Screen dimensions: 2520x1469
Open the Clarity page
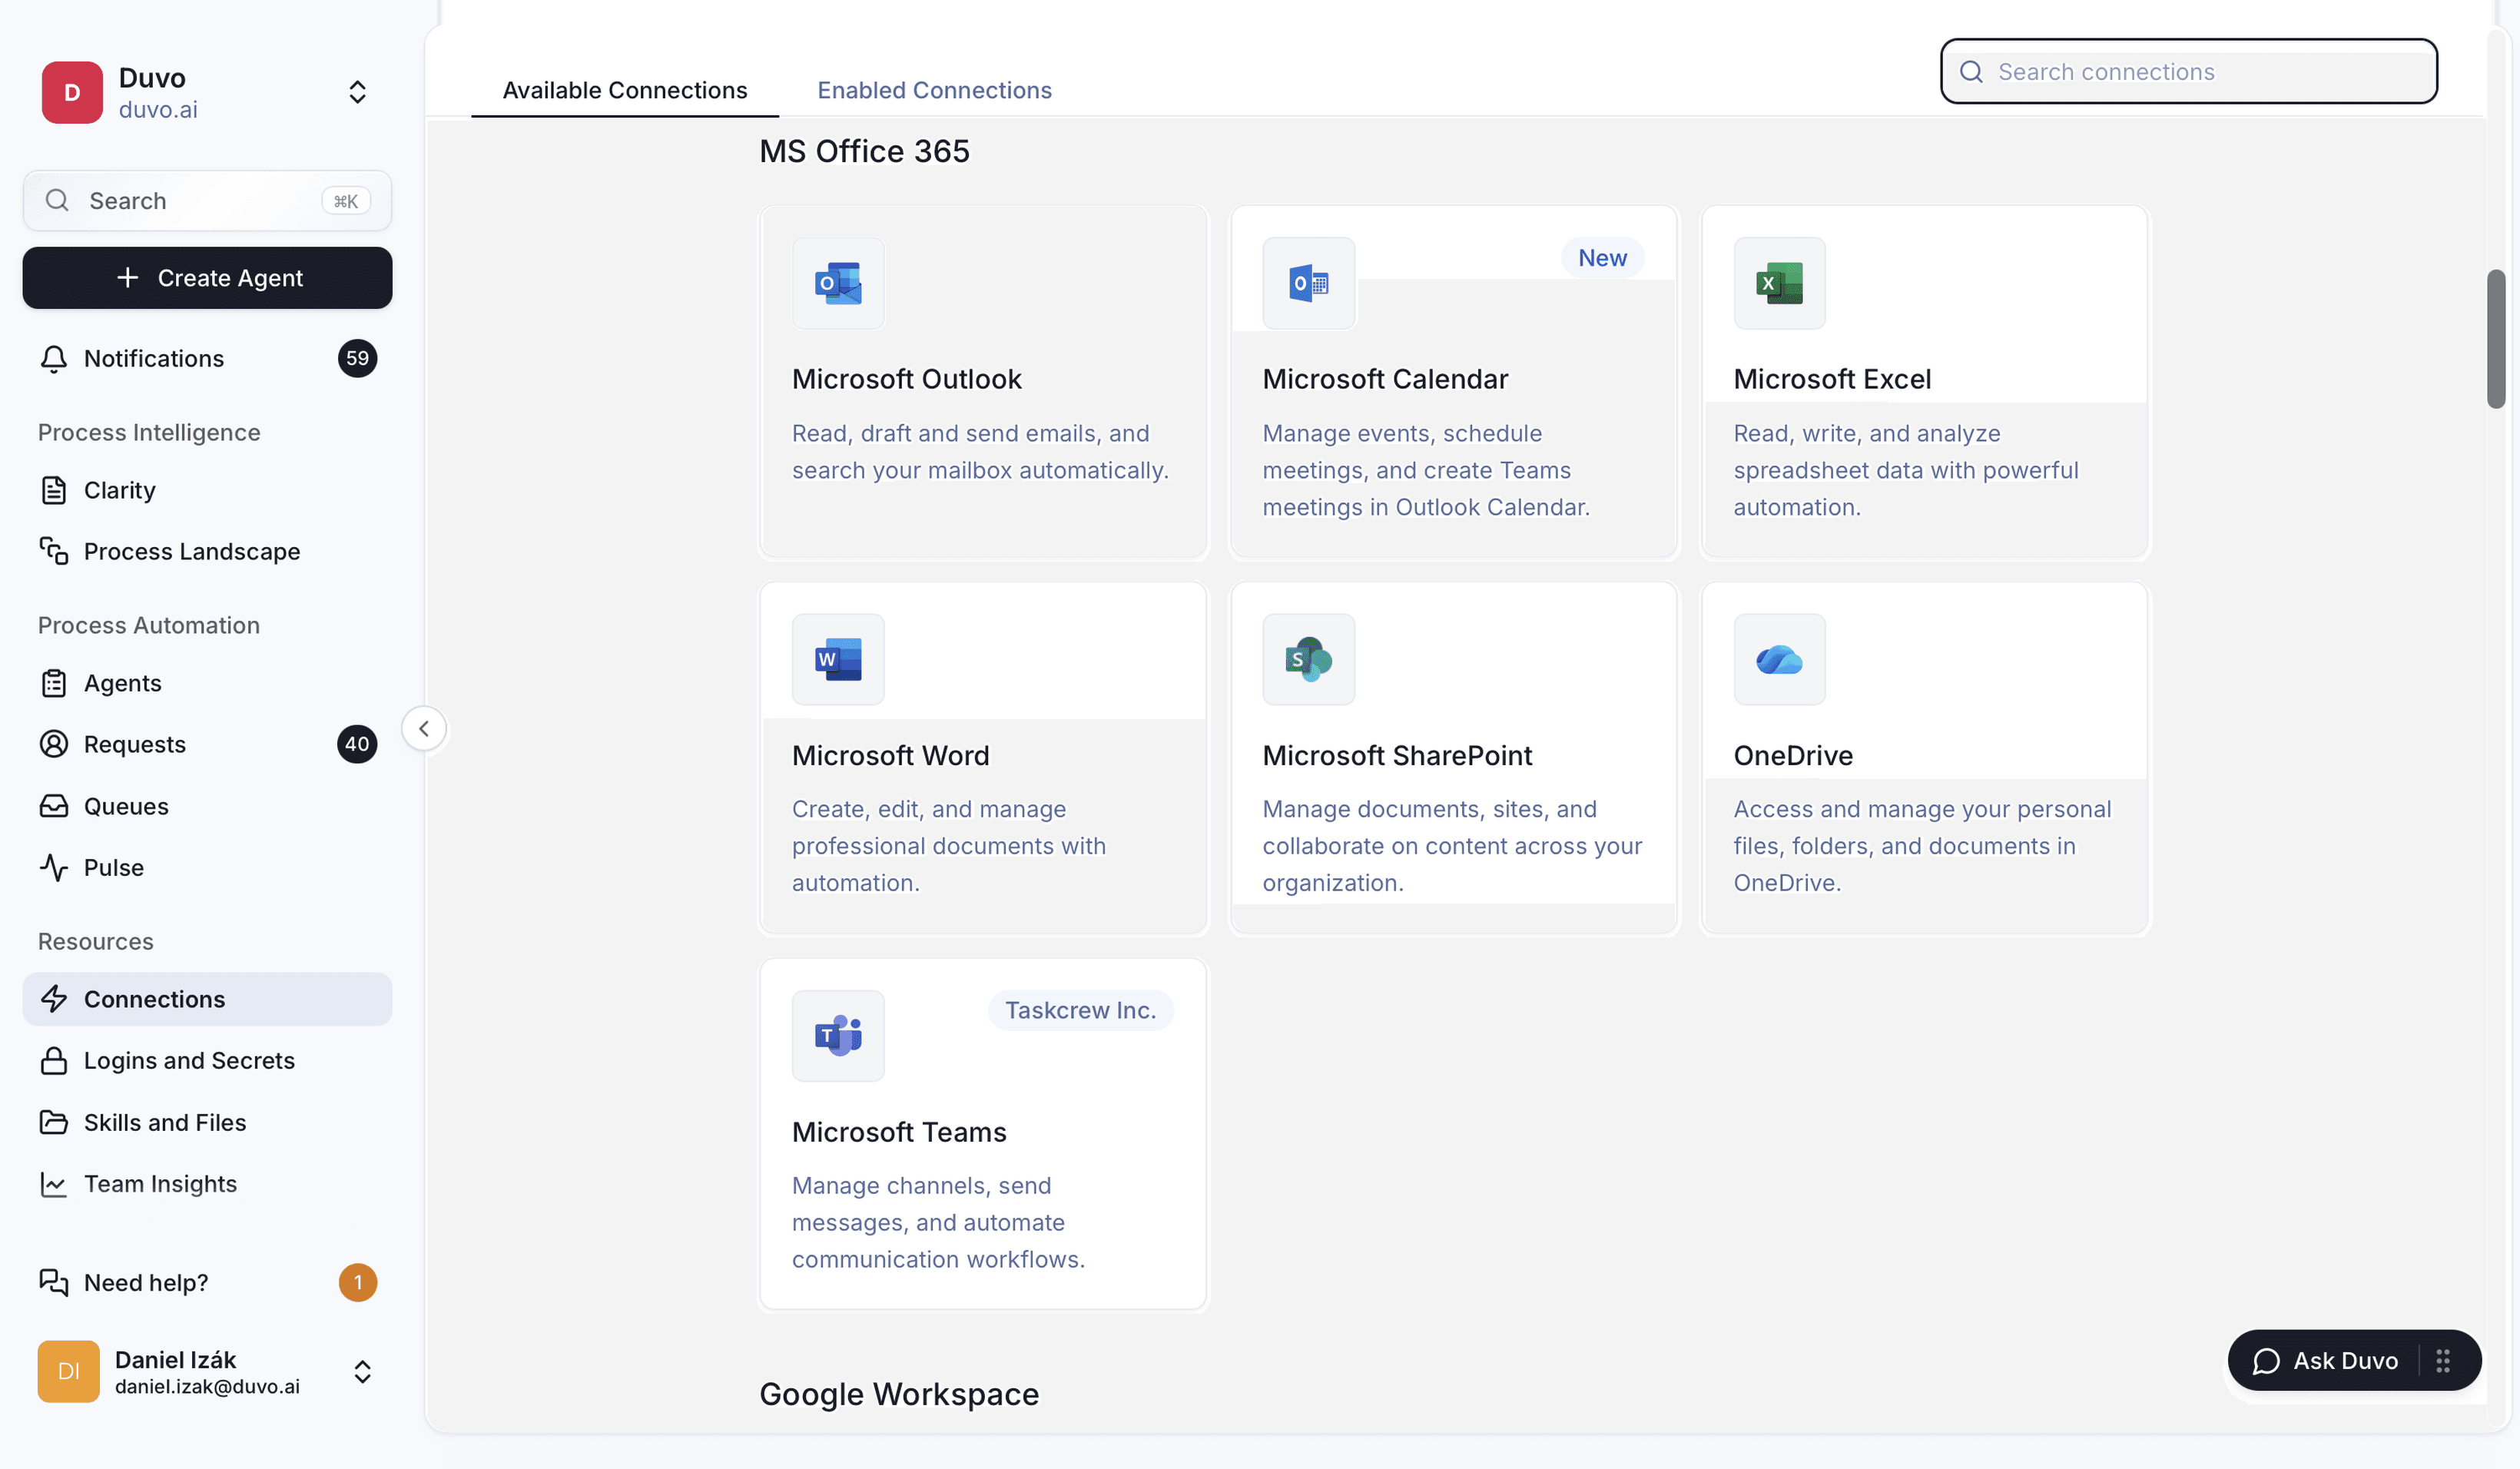coord(207,490)
